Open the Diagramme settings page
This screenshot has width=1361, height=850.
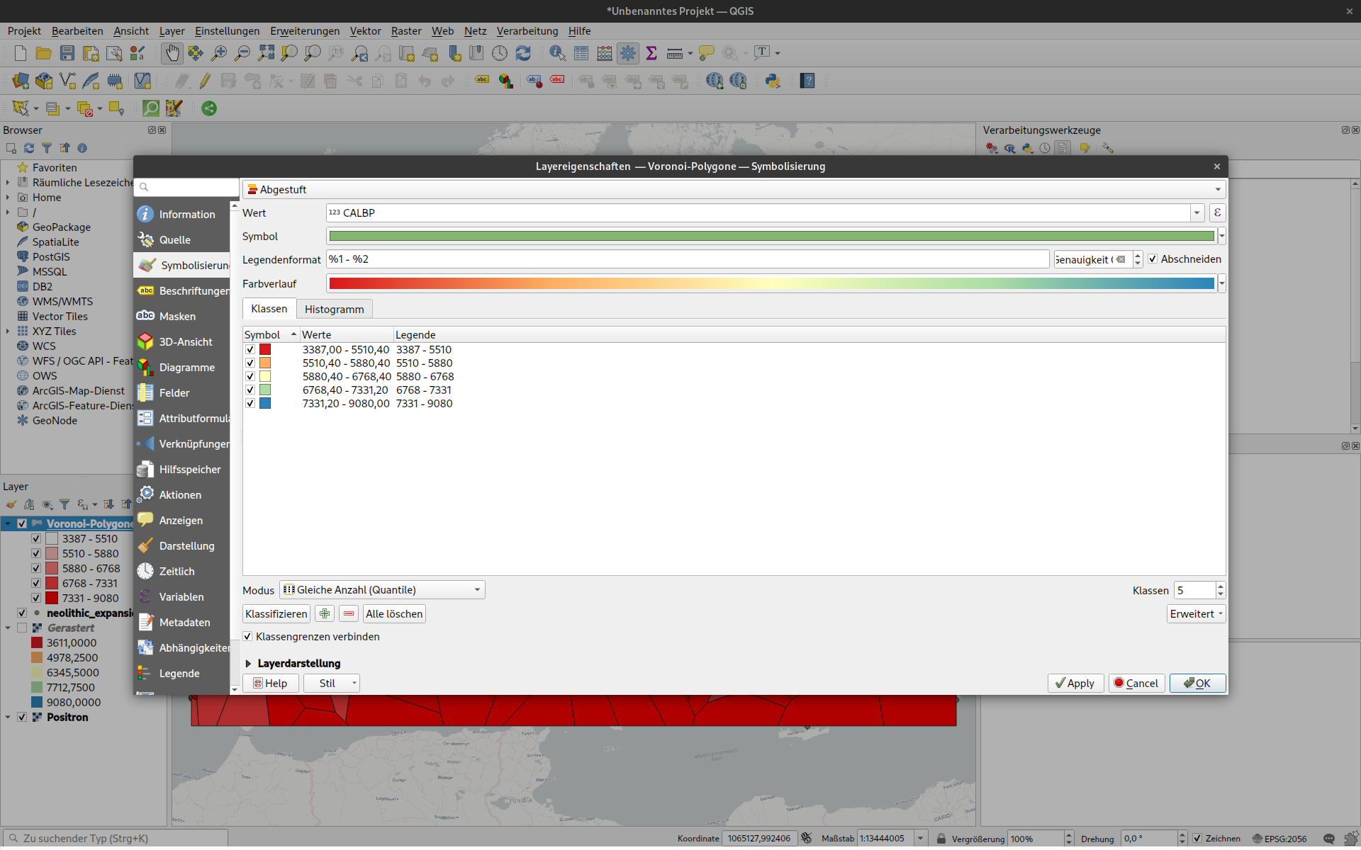[186, 368]
